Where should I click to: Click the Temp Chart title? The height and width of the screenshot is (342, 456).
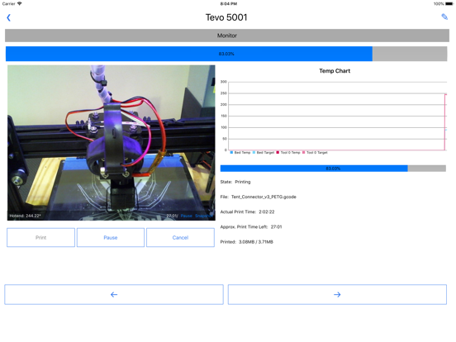(x=335, y=71)
